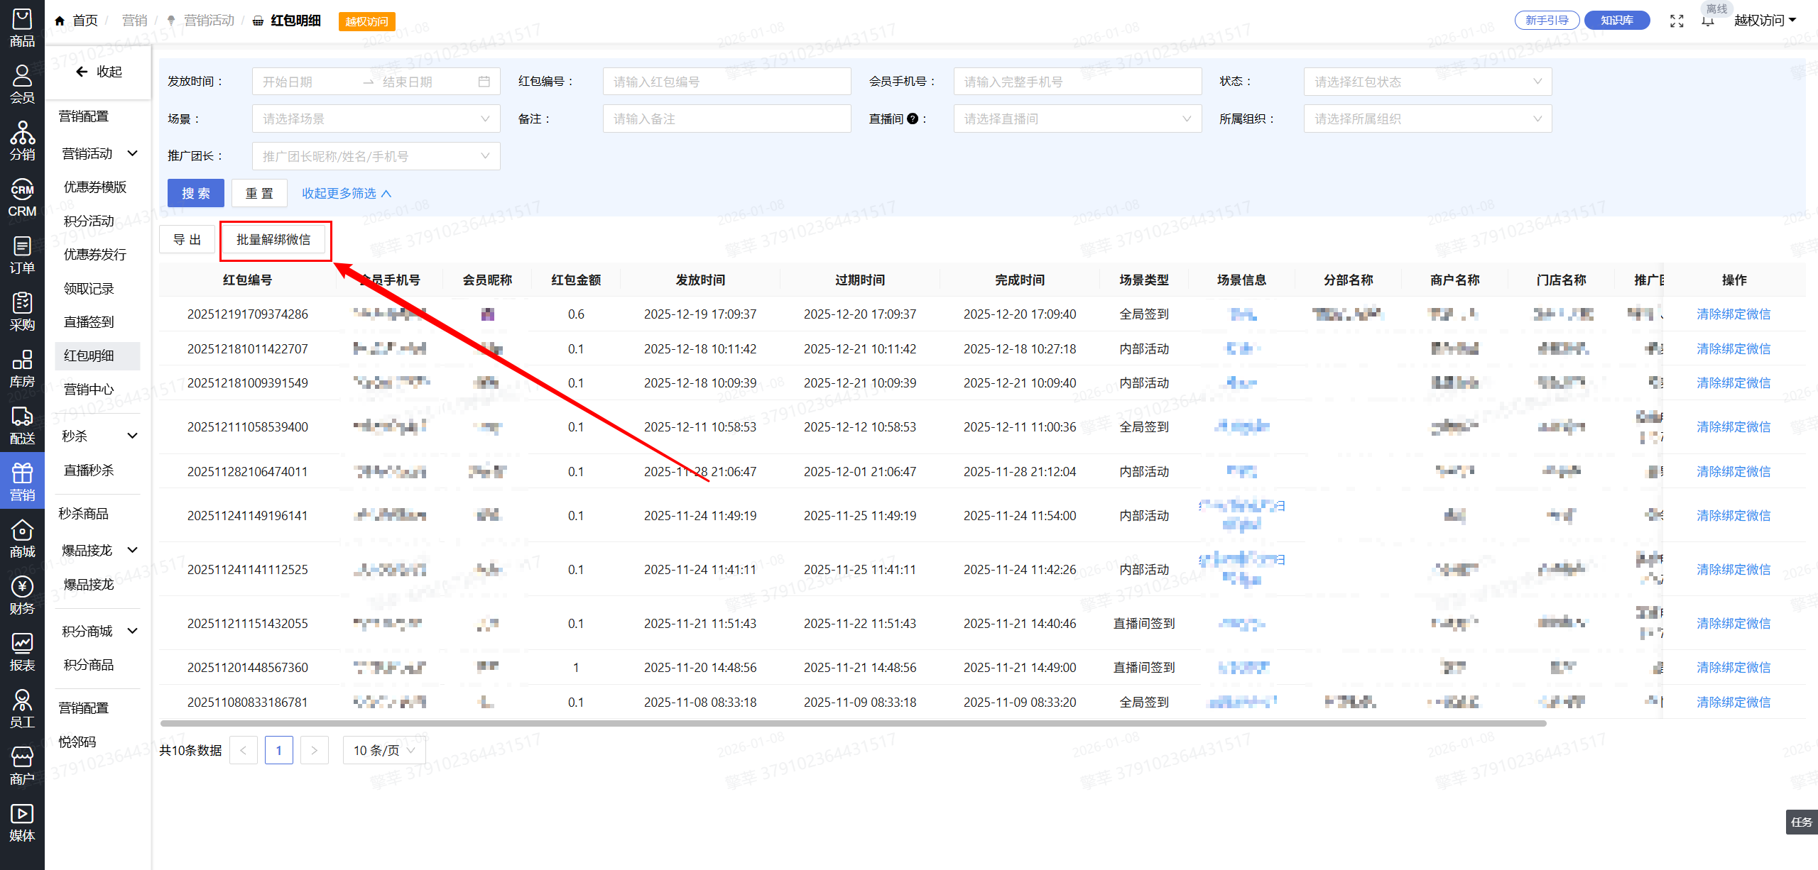Click 清除绑定微信 for 202512191709374286
This screenshot has width=1818, height=870.
coord(1733,314)
